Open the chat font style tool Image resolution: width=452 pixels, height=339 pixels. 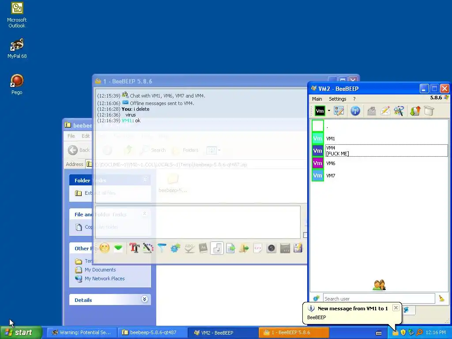click(134, 248)
